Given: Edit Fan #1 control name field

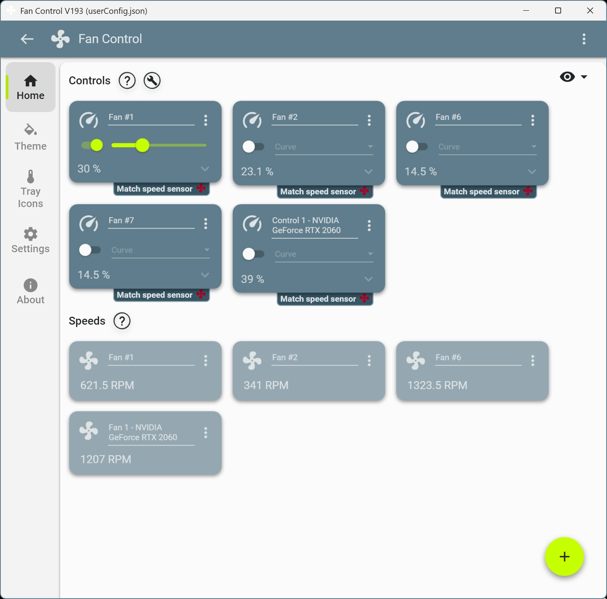Looking at the screenshot, I should (151, 118).
